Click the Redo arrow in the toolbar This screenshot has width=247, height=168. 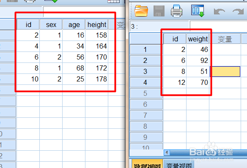click(238, 11)
